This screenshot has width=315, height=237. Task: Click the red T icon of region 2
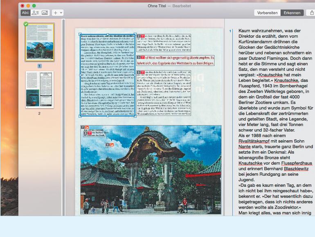(143, 36)
